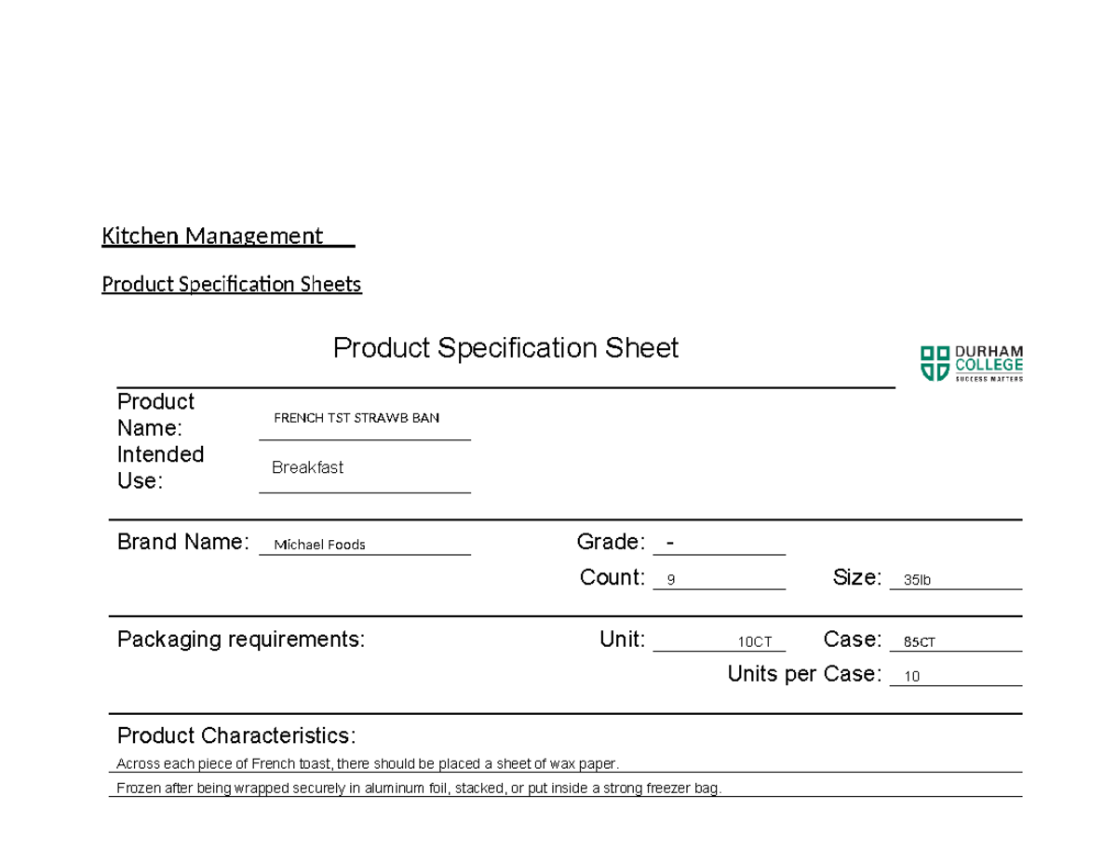Viewport: 1117px width, 863px height.
Task: Click the line about the wax paper sheet
Action: 367,764
